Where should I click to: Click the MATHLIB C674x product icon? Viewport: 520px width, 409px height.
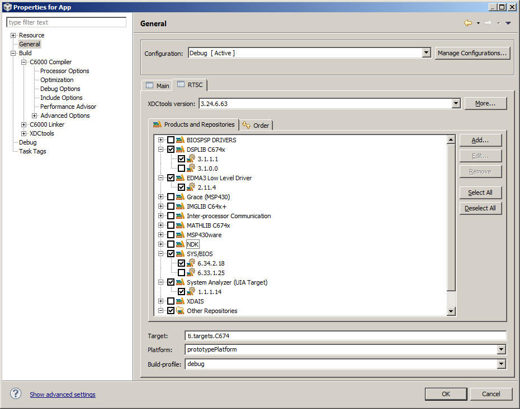[x=180, y=225]
